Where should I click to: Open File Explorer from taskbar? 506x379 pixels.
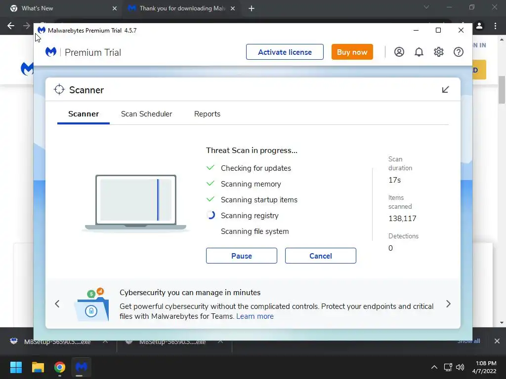[x=38, y=367]
